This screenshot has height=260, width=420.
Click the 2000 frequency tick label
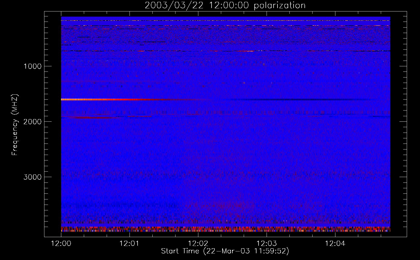(32, 122)
